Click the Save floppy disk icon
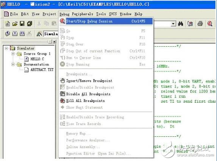Viewport: 217px width, 161px height. tap(22, 23)
